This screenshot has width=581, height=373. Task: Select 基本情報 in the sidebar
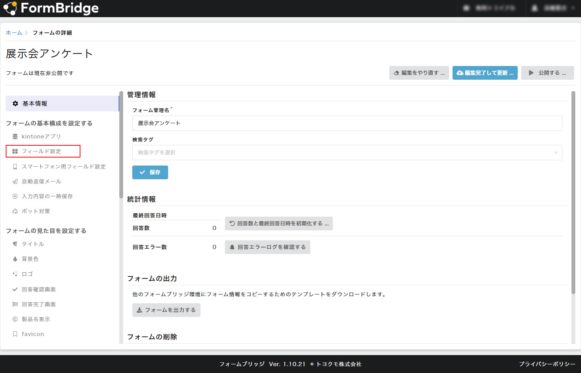tap(62, 104)
